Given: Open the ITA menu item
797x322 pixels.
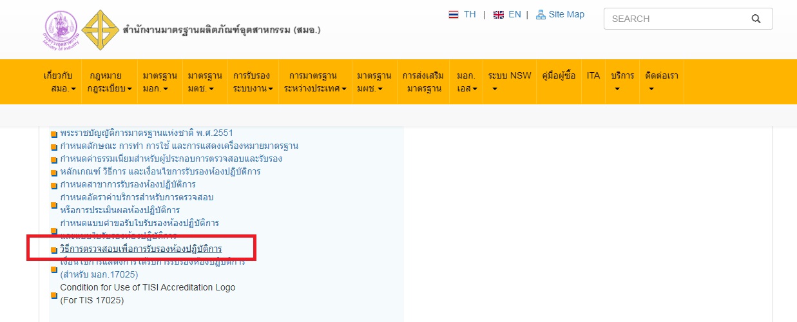Looking at the screenshot, I should [593, 75].
